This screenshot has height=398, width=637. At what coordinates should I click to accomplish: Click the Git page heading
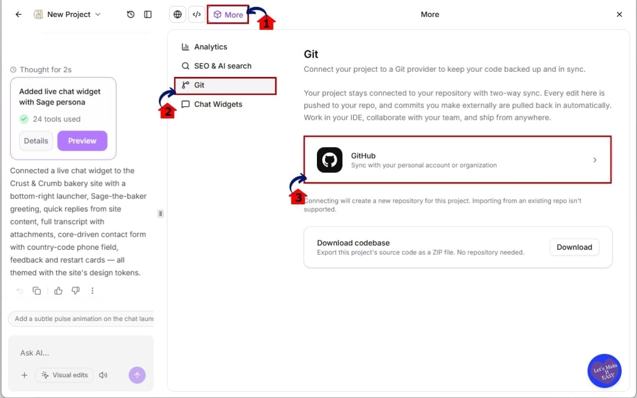[311, 54]
